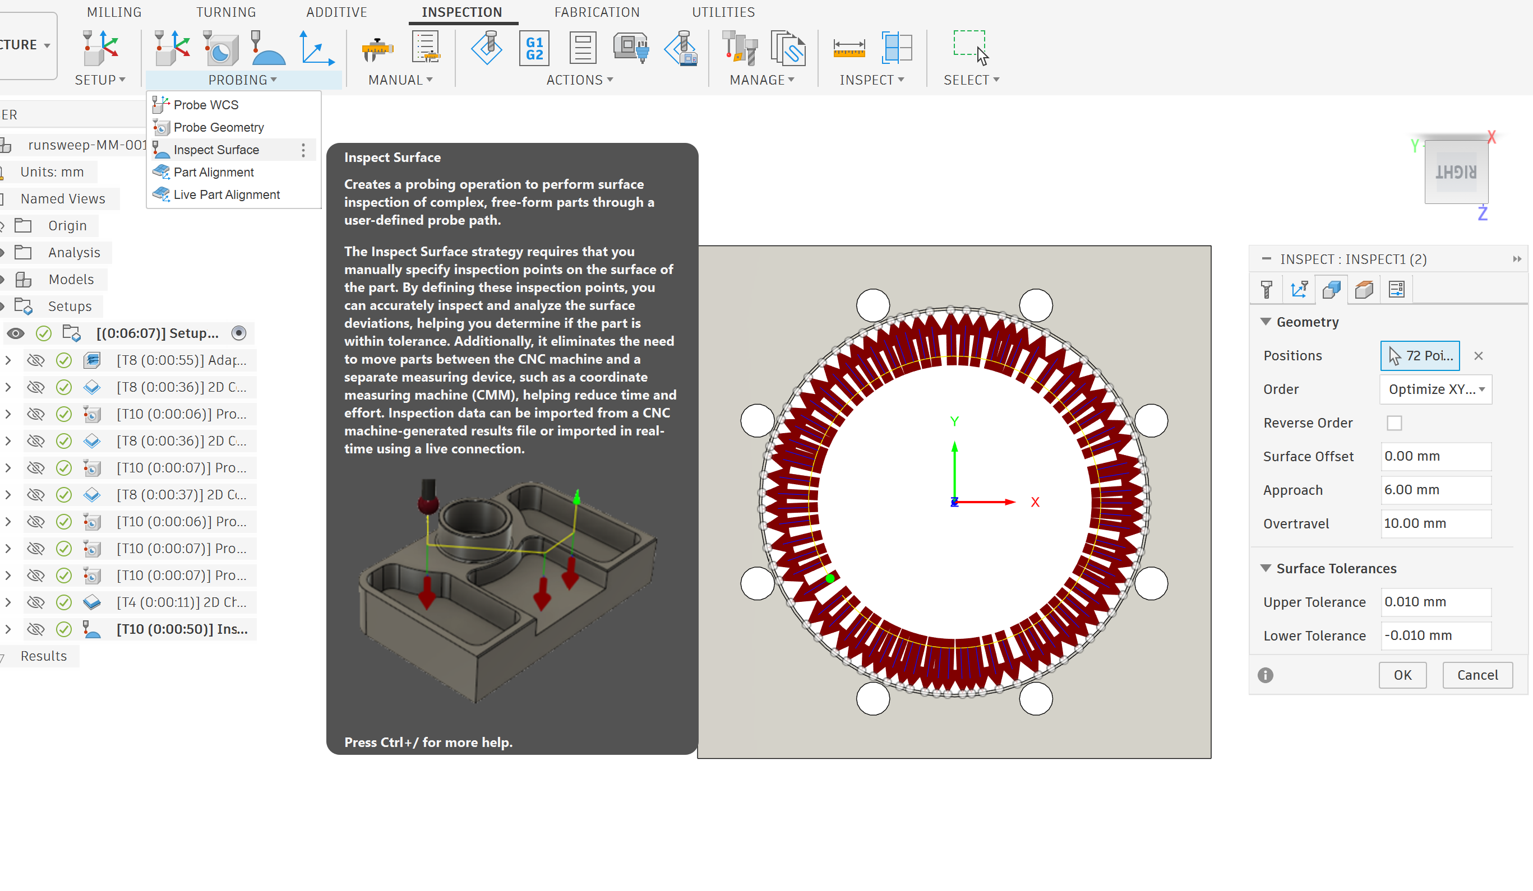Clear the Positions selection with X
This screenshot has height=891, width=1533.
(1478, 355)
